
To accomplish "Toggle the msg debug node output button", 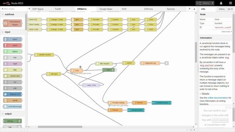I will 116,70.
